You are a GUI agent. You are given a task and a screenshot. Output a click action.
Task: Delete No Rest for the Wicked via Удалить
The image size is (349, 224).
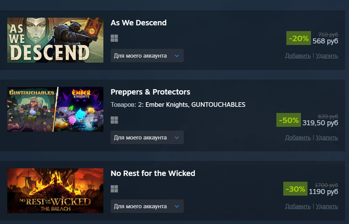(327, 206)
